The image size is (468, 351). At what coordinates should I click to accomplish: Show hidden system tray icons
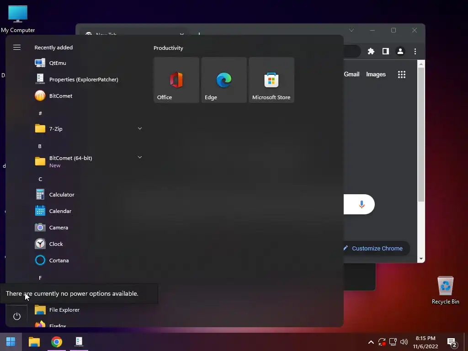[x=371, y=342]
